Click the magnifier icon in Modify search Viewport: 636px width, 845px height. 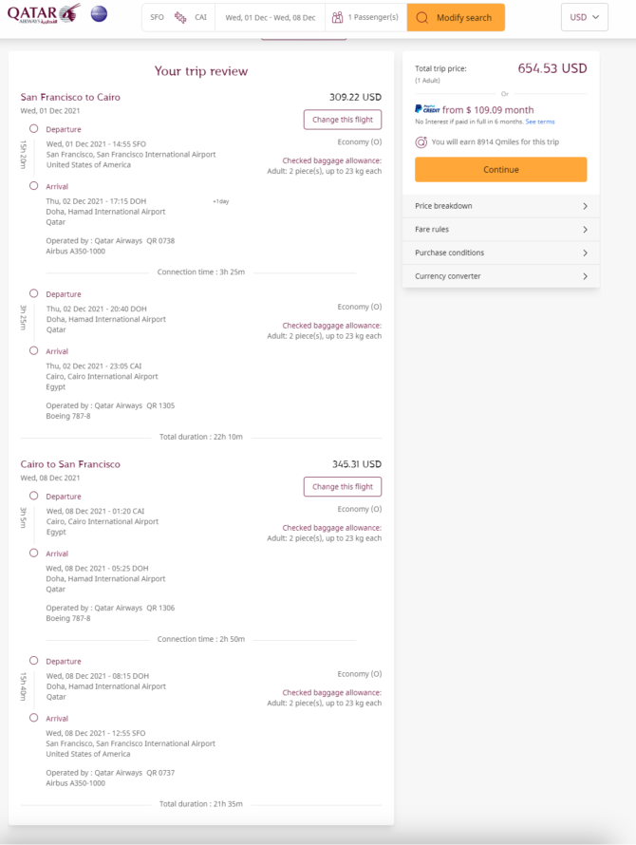(x=422, y=17)
